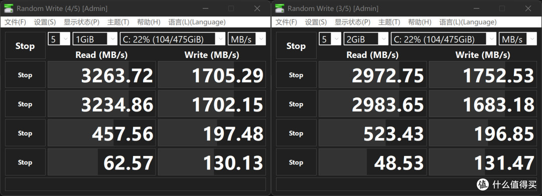The width and height of the screenshot is (542, 196).
Task: Click CrystalDiskMark app icon in left window title
Action: [x=9, y=8]
